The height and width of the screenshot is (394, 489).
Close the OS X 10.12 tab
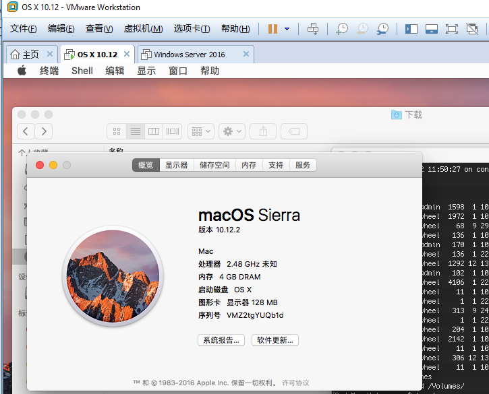tap(127, 54)
